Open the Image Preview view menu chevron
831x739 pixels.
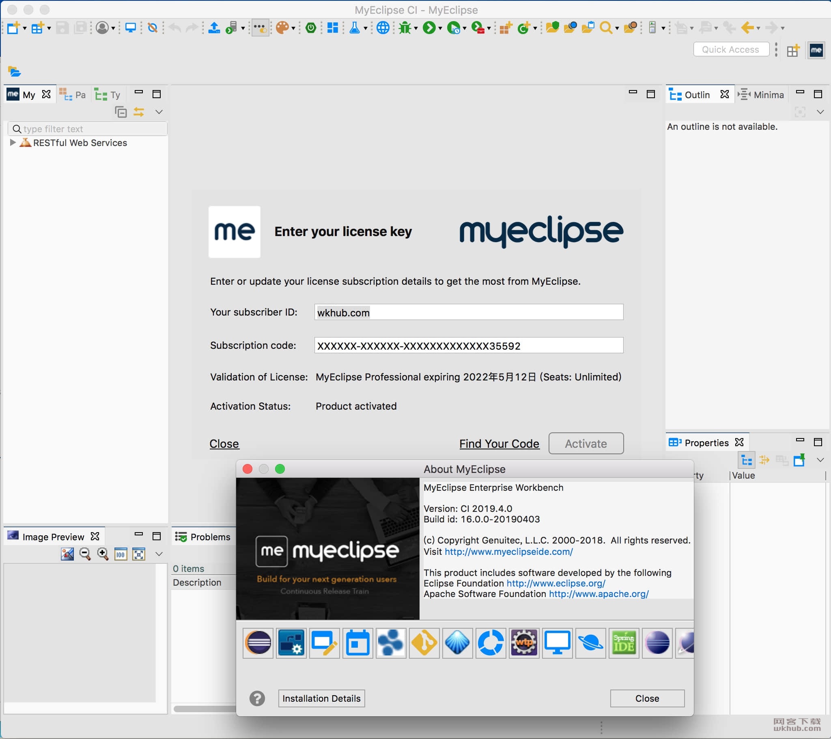159,554
